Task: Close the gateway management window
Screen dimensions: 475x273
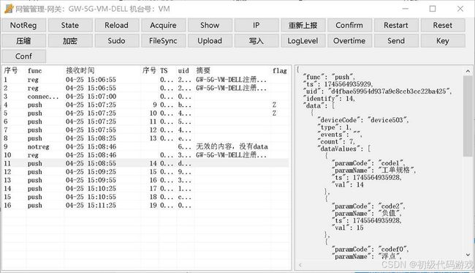Action: tap(460, 9)
